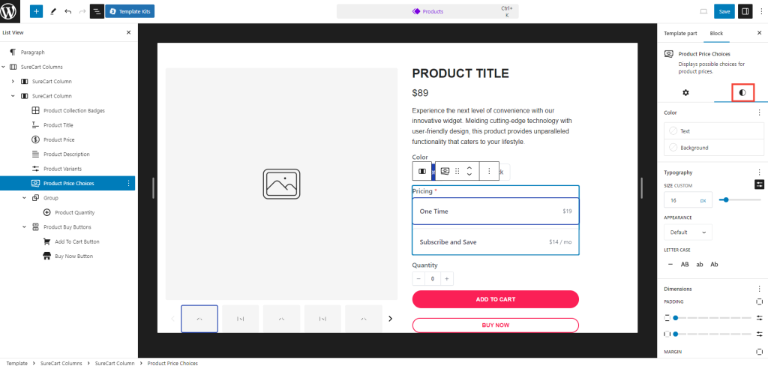Screen dimensions: 768x366
Task: Click the main product image placeholder
Action: (281, 184)
